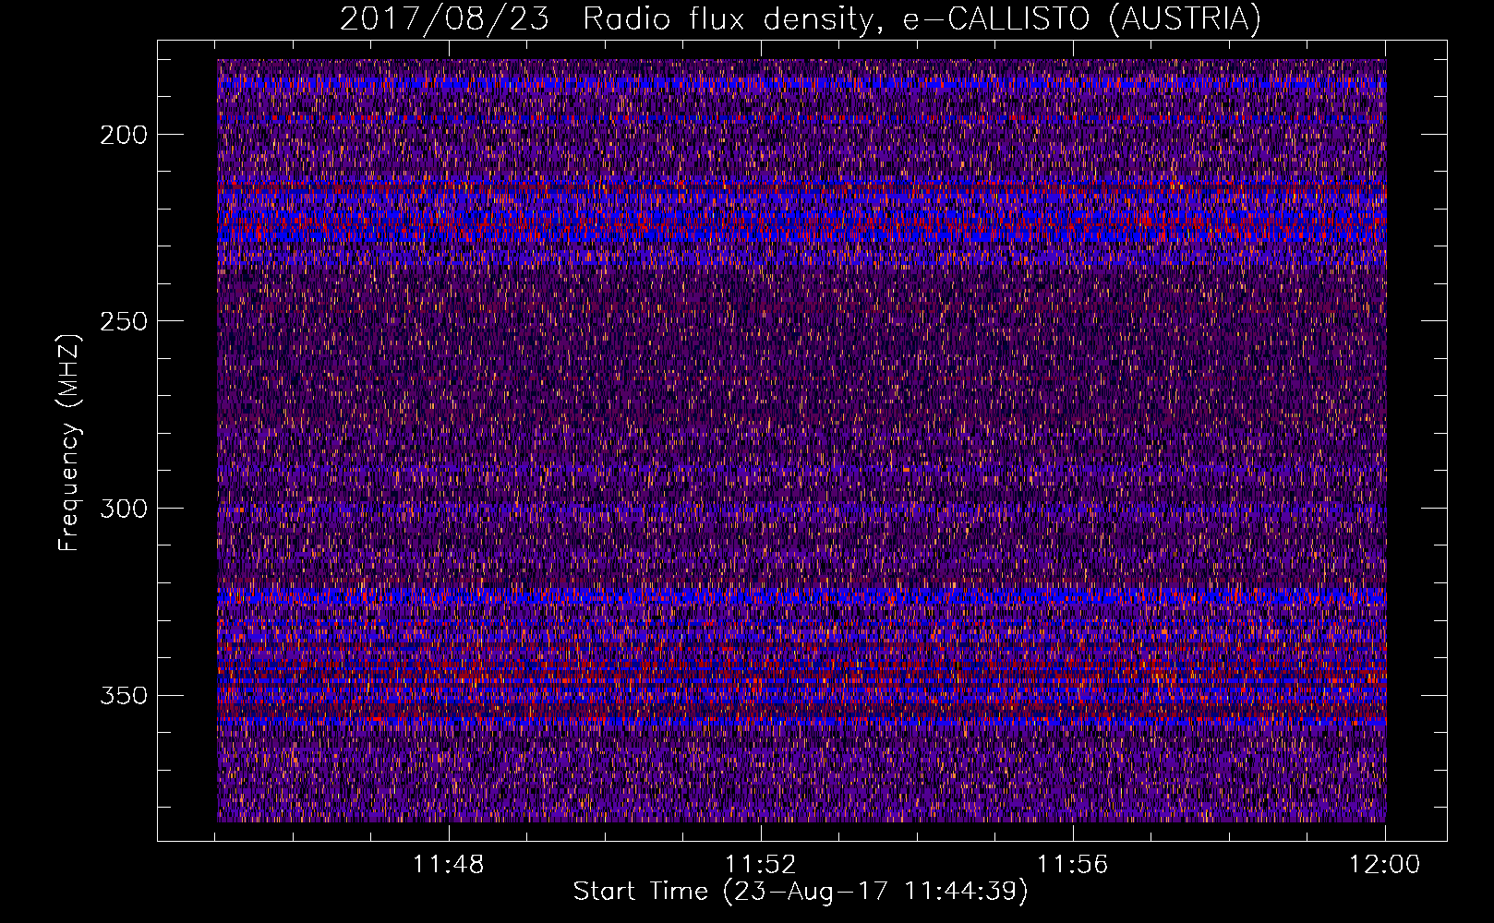Screen dimensions: 1494x923
Task: Click the 200 frequency tick label
Action: pos(124,135)
